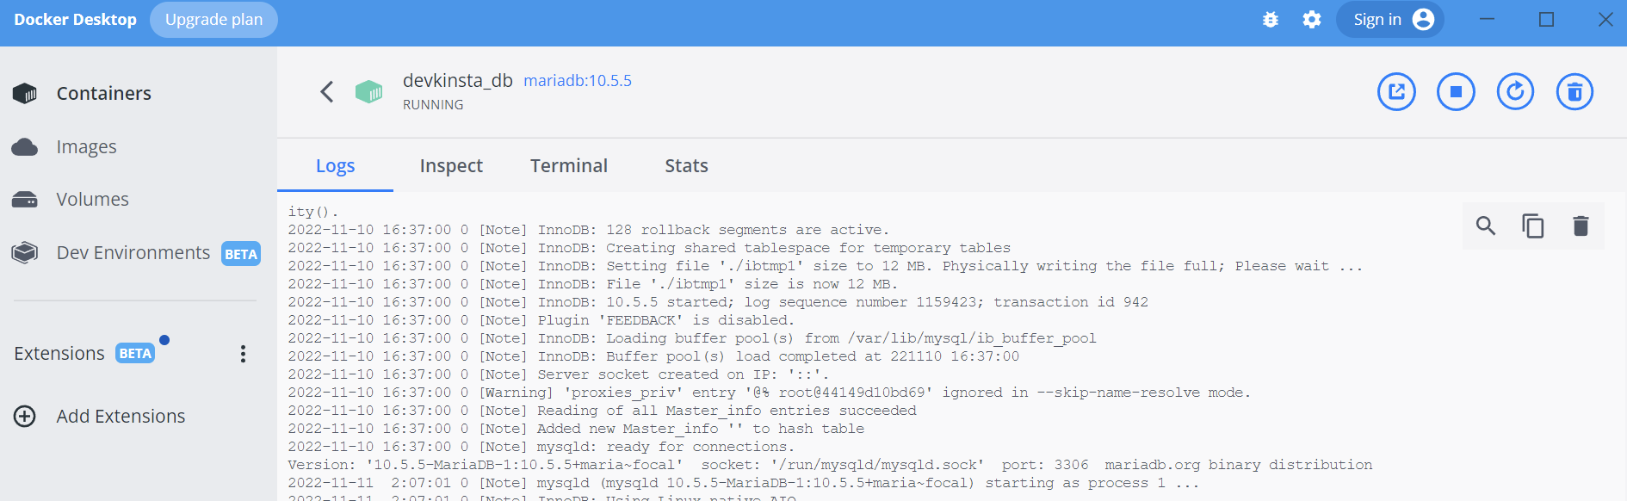This screenshot has width=1627, height=501.
Task: Search the container logs
Action: (1486, 226)
